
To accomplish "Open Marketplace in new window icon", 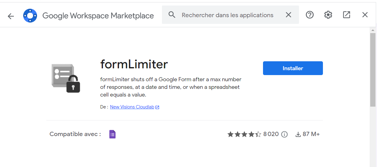I will (347, 15).
